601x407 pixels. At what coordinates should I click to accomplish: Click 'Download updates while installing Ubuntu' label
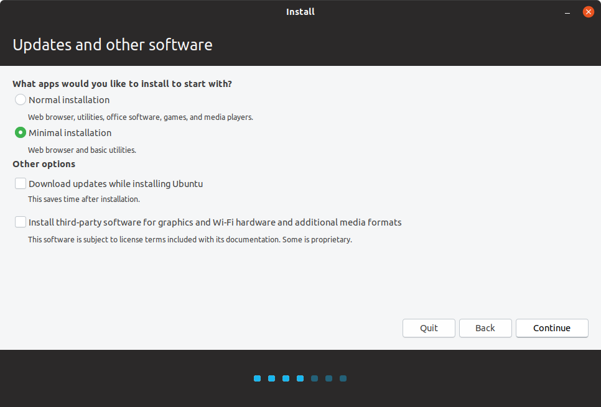tap(116, 184)
